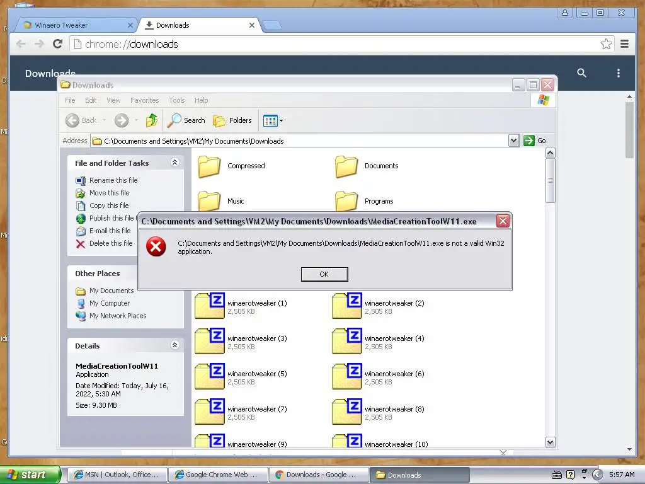Click OK in the error dialog

[324, 274]
